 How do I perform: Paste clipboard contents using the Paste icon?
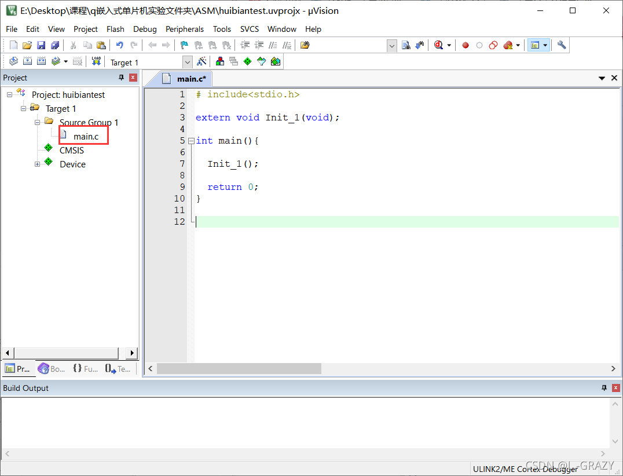[x=101, y=45]
